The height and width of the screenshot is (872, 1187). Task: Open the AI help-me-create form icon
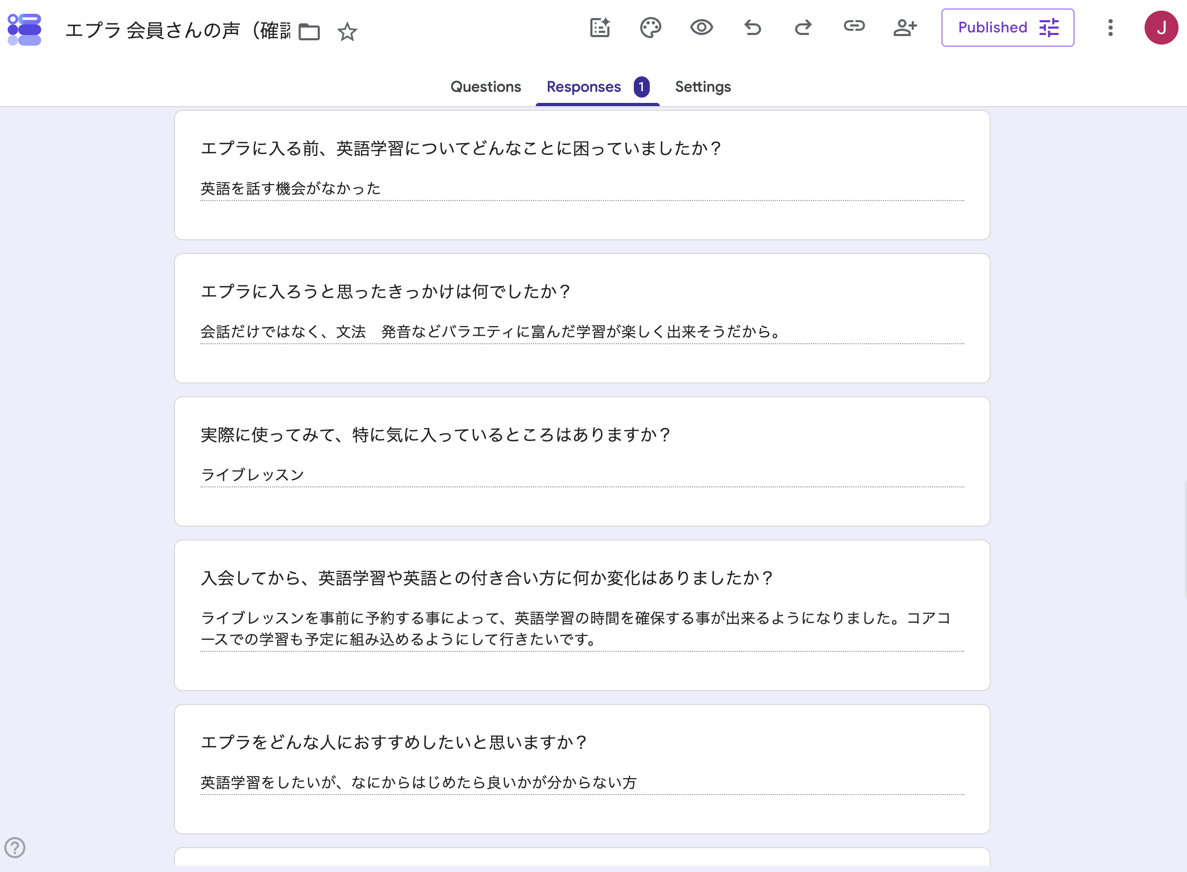600,28
